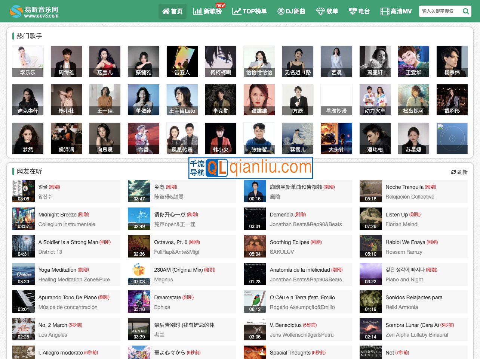Screen dimensions: 480x359
Task: Open the 新歌榜 new songs chart
Action: (x=207, y=11)
